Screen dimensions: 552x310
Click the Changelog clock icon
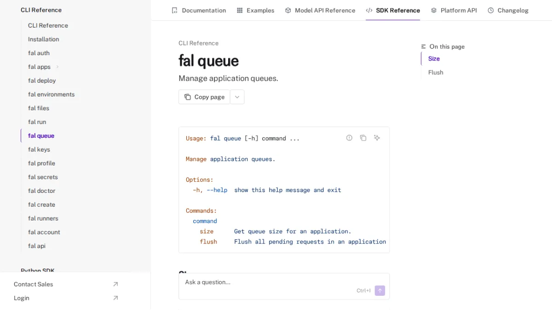pyautogui.click(x=491, y=10)
